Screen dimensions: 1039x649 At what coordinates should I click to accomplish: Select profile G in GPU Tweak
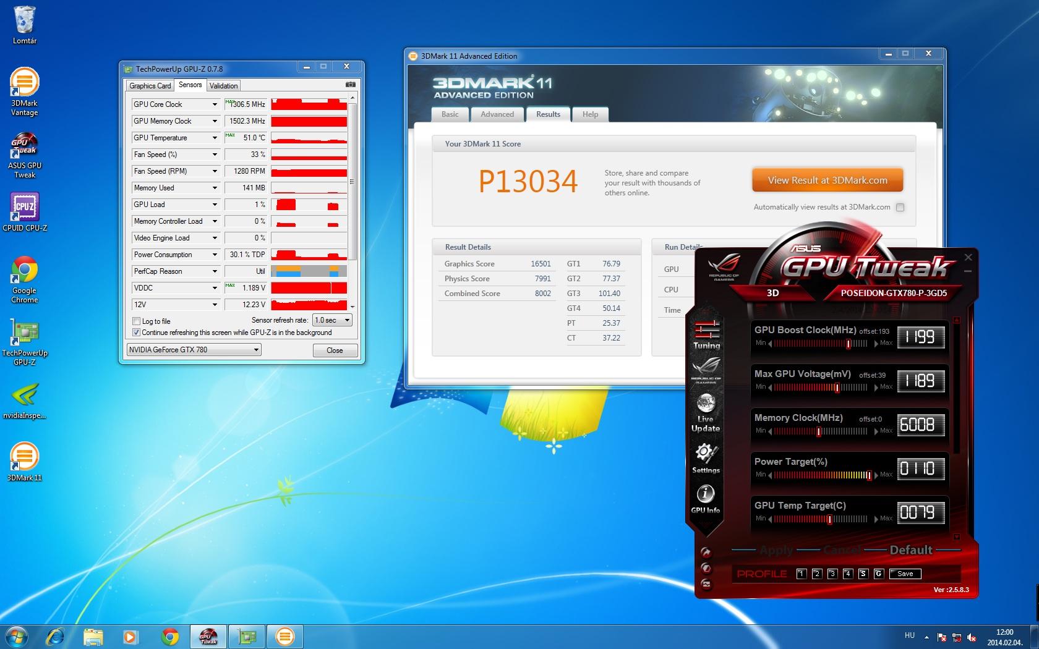click(879, 574)
